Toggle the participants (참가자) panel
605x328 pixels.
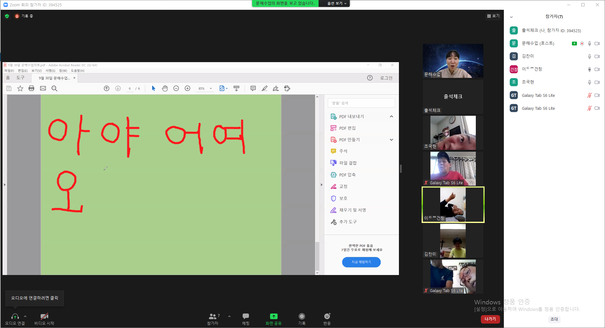pos(213,319)
